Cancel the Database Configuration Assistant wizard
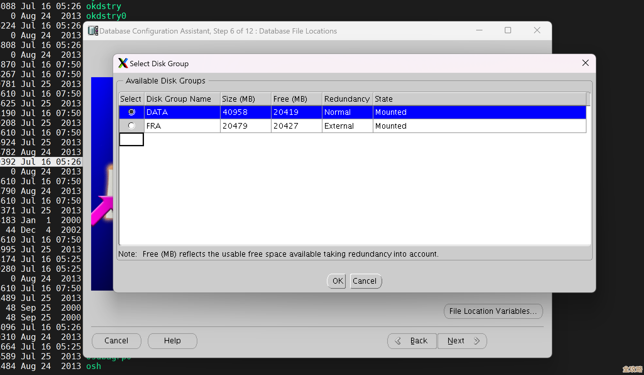 pyautogui.click(x=116, y=341)
